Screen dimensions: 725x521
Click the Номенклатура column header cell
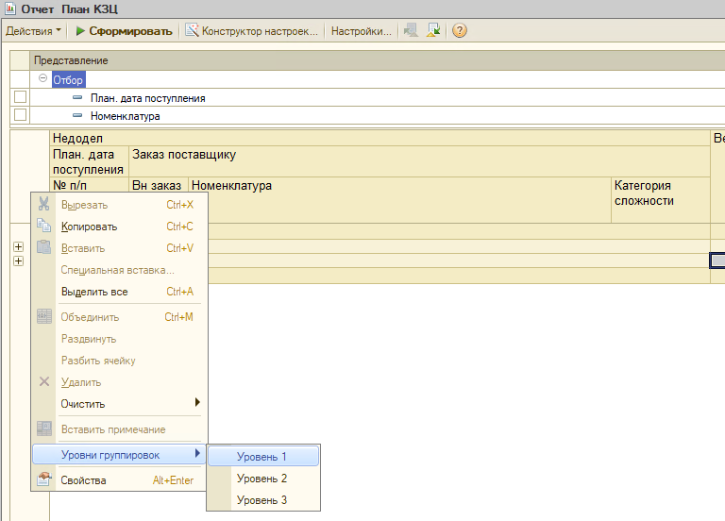(399, 200)
